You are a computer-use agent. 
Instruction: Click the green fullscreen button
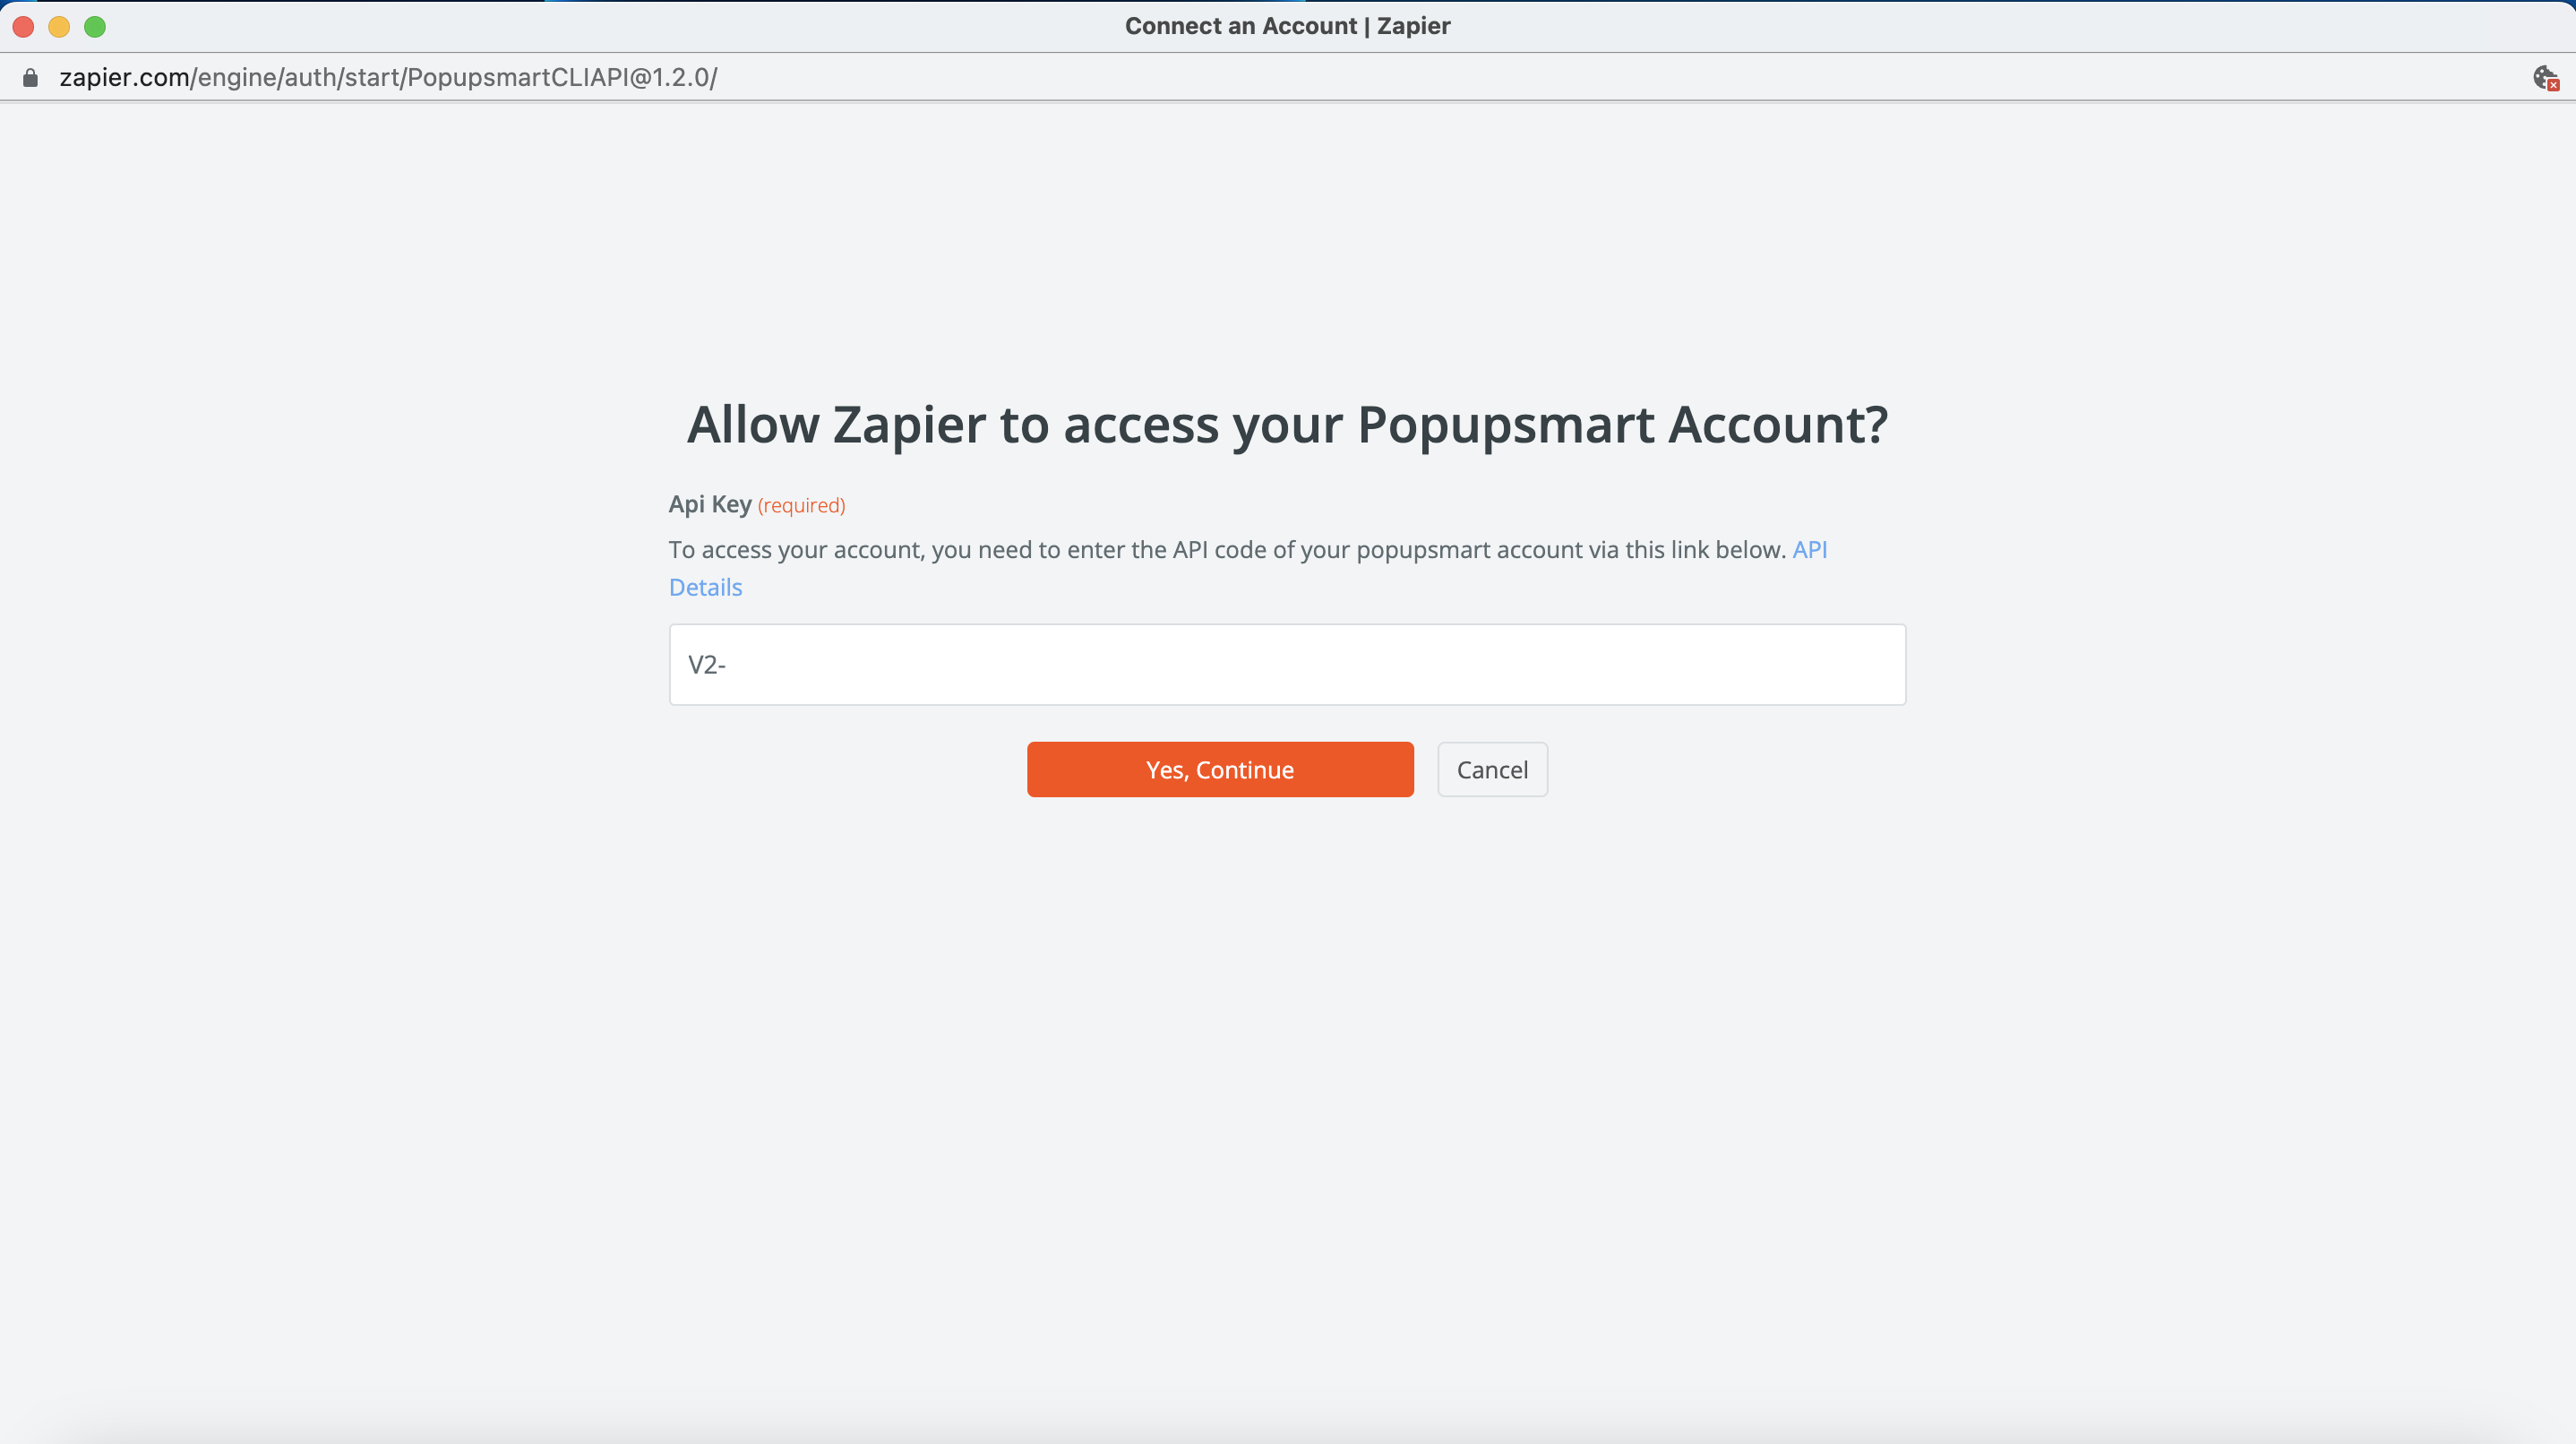[x=95, y=27]
